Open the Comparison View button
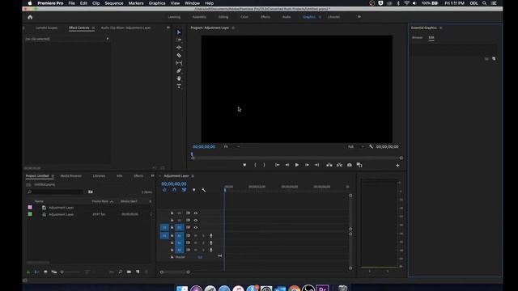Image resolution: width=518 pixels, height=291 pixels. (x=359, y=165)
